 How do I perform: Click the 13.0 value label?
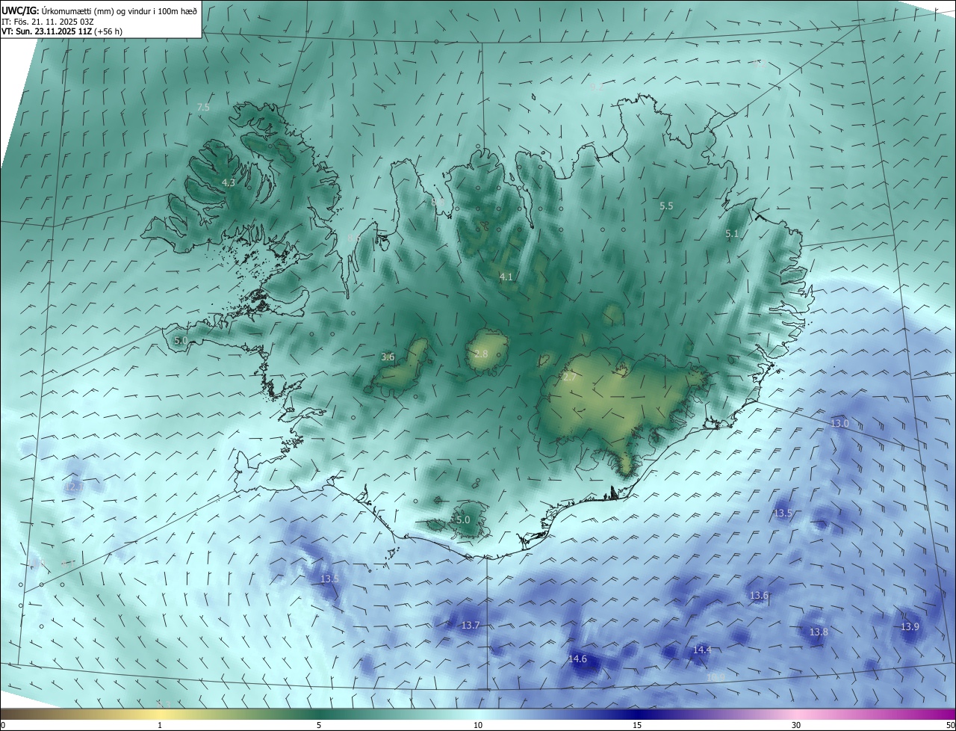(839, 424)
